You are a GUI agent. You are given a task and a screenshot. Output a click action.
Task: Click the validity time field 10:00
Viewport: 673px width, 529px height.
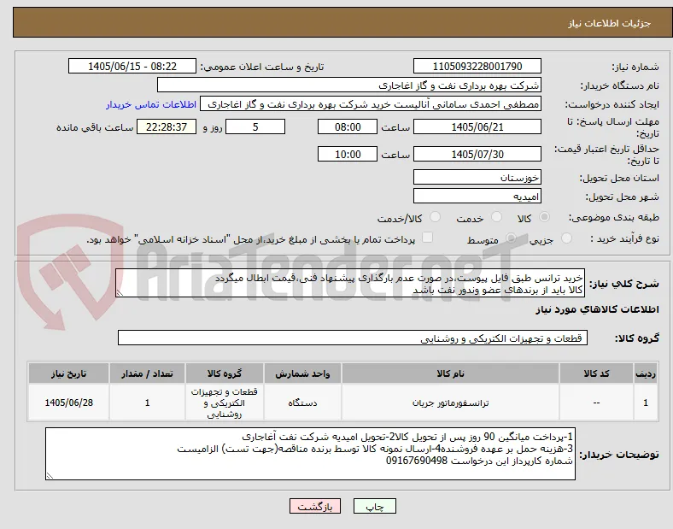(x=348, y=154)
